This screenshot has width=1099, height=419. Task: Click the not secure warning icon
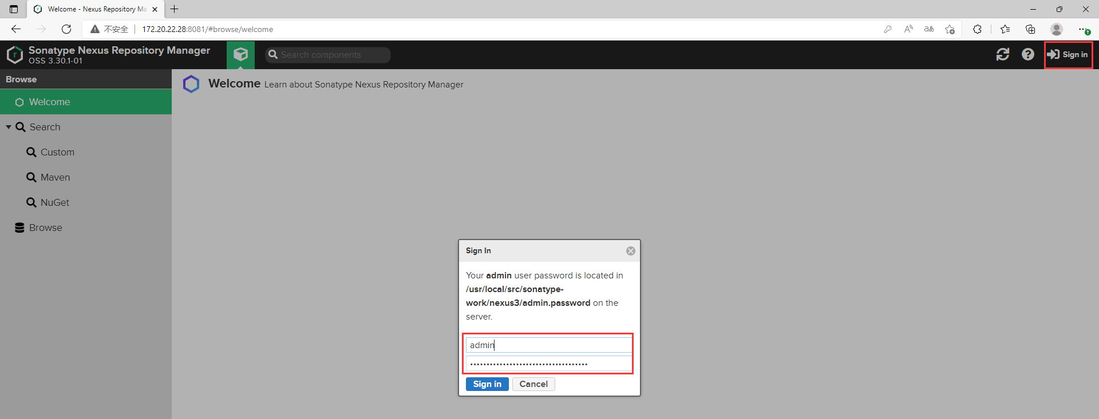(x=95, y=29)
